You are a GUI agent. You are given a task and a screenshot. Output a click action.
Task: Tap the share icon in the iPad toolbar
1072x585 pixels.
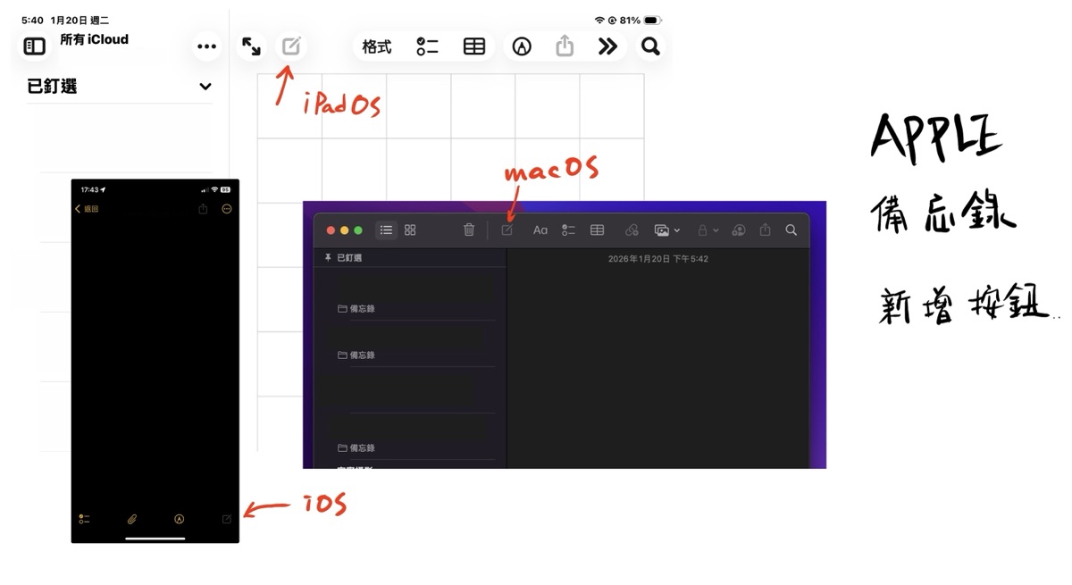point(565,46)
